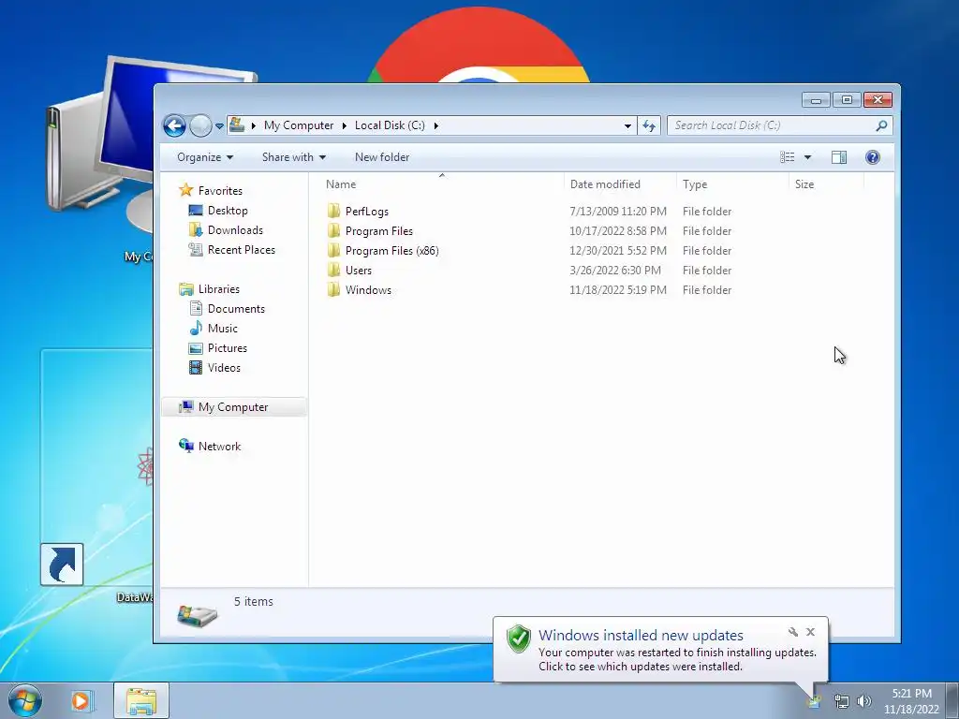Viewport: 959px width, 719px height.
Task: Open the address bar previous locations dropdown
Action: point(627,126)
